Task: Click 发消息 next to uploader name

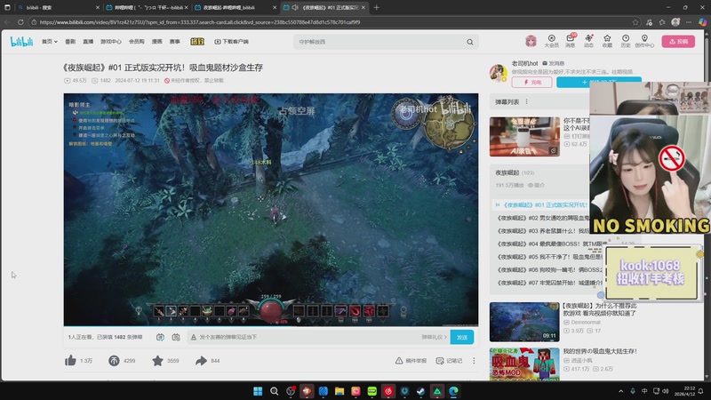Action: pyautogui.click(x=553, y=63)
